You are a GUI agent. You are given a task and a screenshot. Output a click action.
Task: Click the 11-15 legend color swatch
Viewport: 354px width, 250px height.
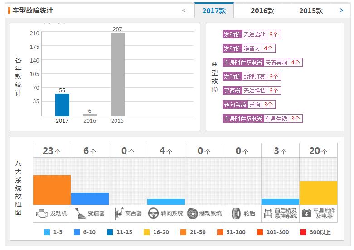click(110, 232)
